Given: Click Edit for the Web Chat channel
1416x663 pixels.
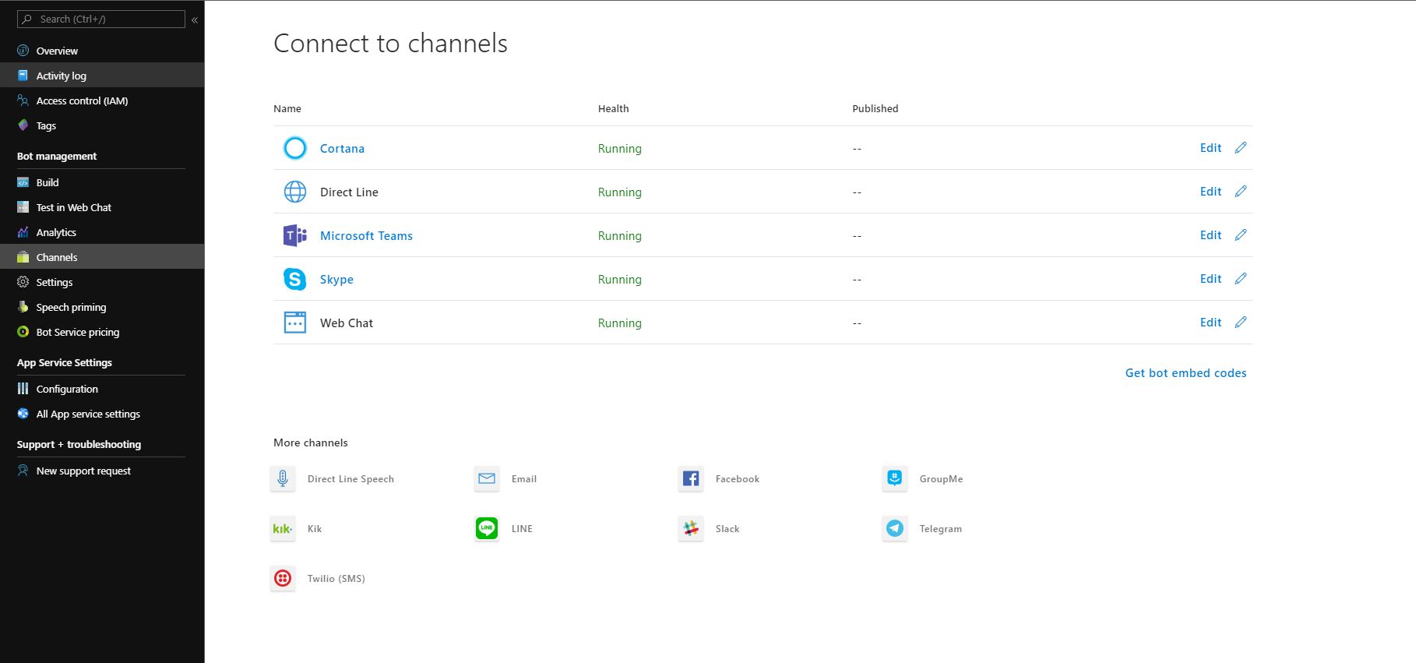Looking at the screenshot, I should [1210, 323].
